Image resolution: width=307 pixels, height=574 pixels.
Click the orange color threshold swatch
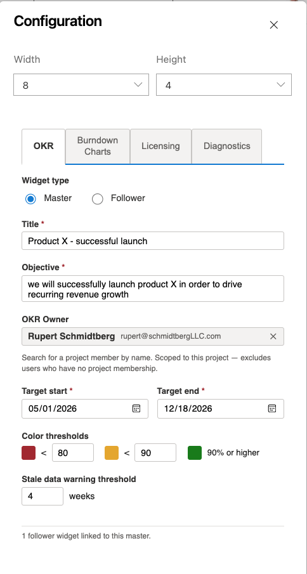pyautogui.click(x=112, y=453)
